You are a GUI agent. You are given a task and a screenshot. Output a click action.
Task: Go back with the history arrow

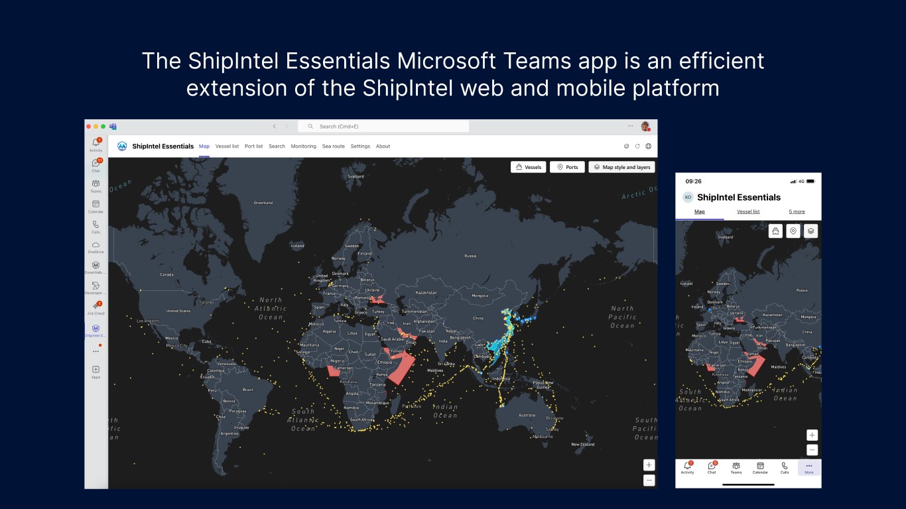[275, 126]
